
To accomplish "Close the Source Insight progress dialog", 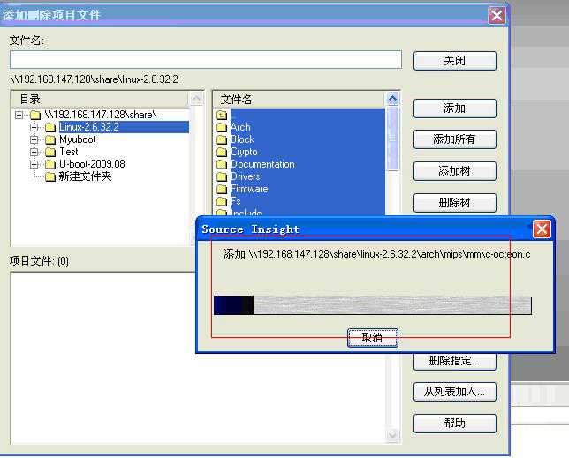I will (x=542, y=229).
